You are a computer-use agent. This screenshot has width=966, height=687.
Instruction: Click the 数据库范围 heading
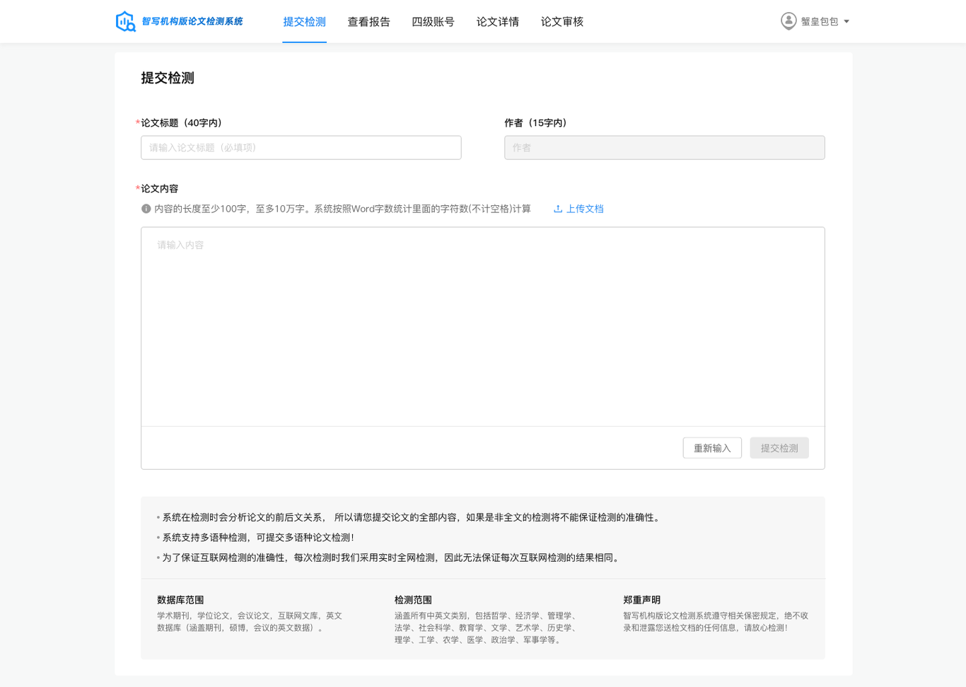180,600
